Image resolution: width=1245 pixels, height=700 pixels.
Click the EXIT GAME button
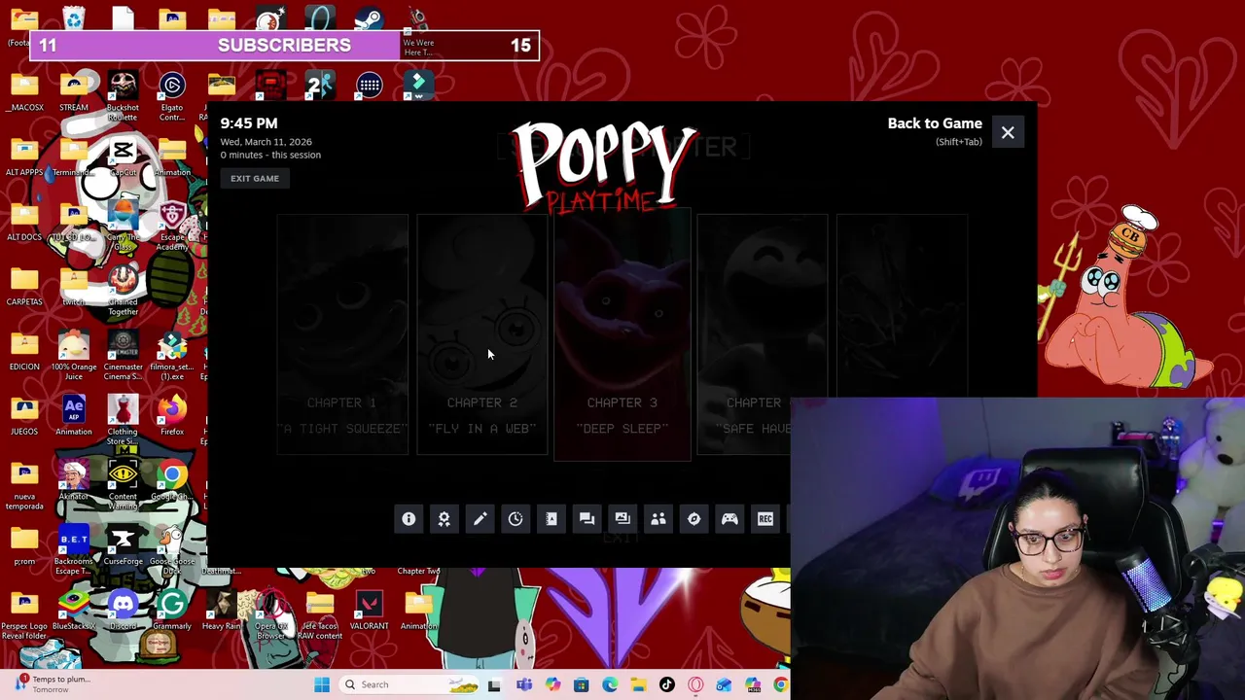[x=255, y=178]
